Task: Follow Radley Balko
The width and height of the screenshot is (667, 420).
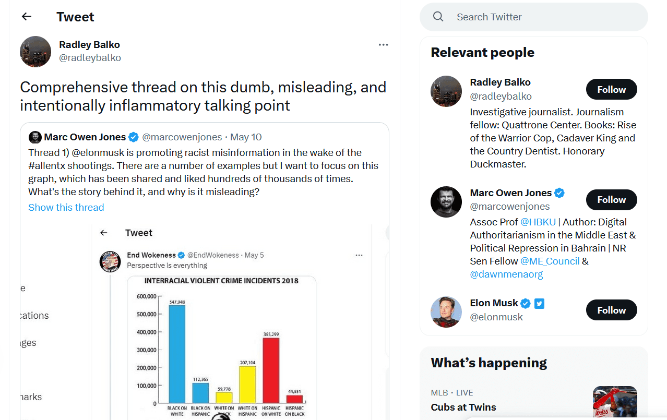Action: [612, 89]
